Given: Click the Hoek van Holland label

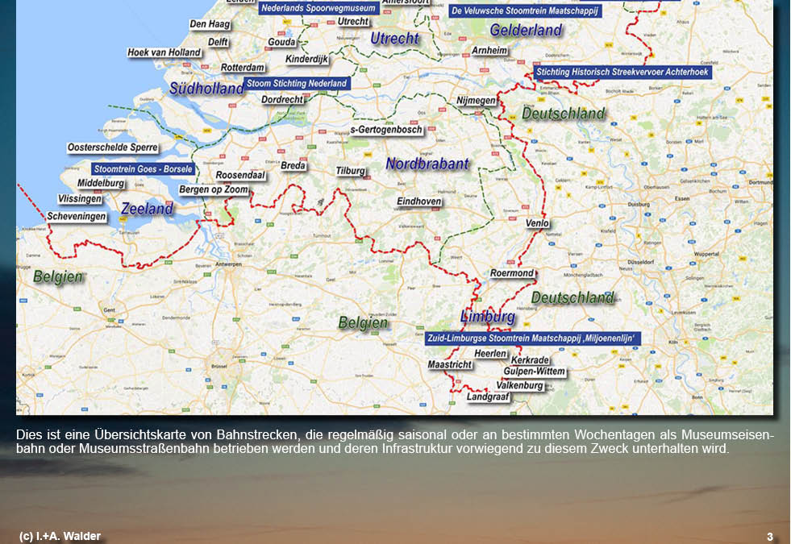Looking at the screenshot, I should click(164, 53).
